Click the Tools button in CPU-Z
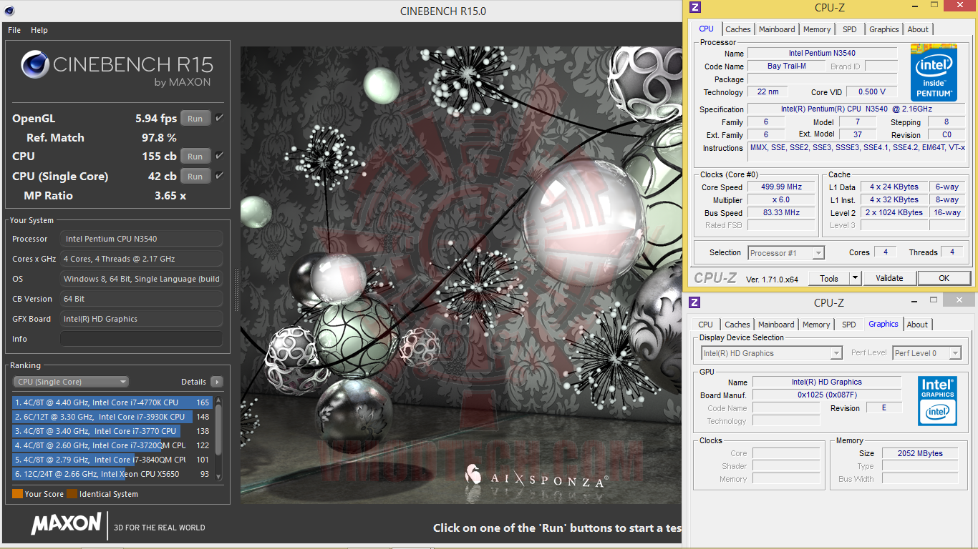Viewport: 978px width, 549px height. [829, 278]
